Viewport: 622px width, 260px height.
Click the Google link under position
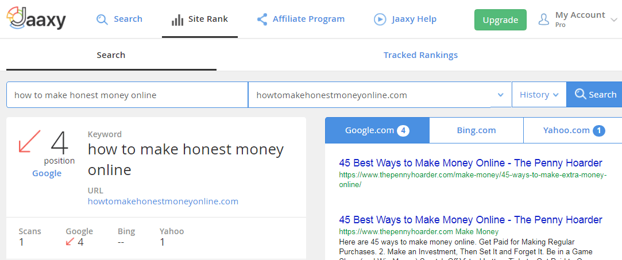click(x=47, y=173)
